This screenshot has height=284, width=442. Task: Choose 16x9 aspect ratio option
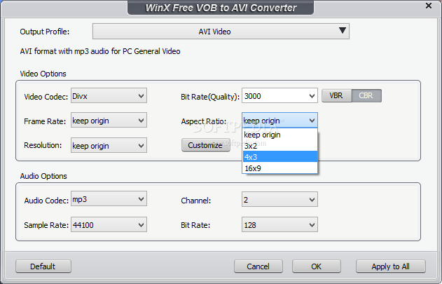click(280, 168)
